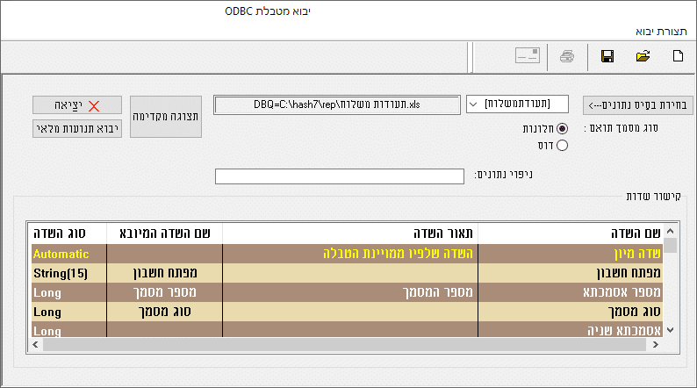697x388 pixels.
Task: Click the סוג השדה column header
Action: (x=67, y=234)
